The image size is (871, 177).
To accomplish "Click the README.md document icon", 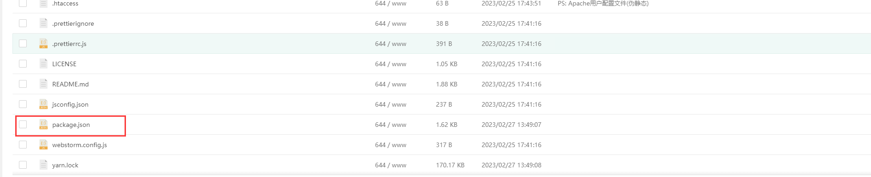I will pos(43,84).
